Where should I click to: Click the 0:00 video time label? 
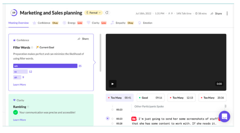click(x=219, y=84)
